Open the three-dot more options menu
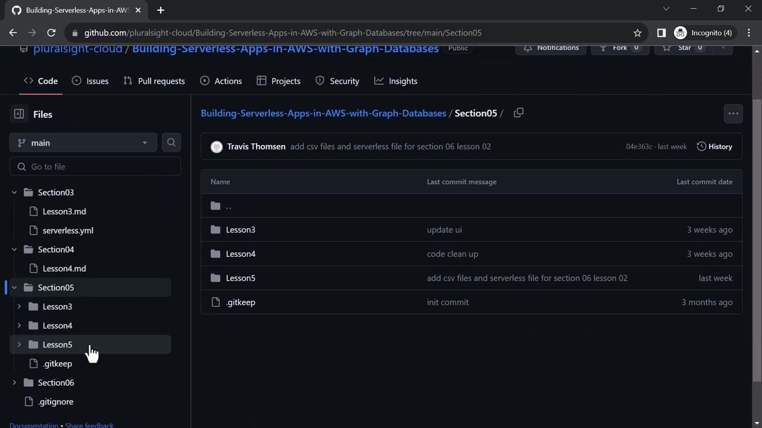This screenshot has width=762, height=428. [x=733, y=114]
